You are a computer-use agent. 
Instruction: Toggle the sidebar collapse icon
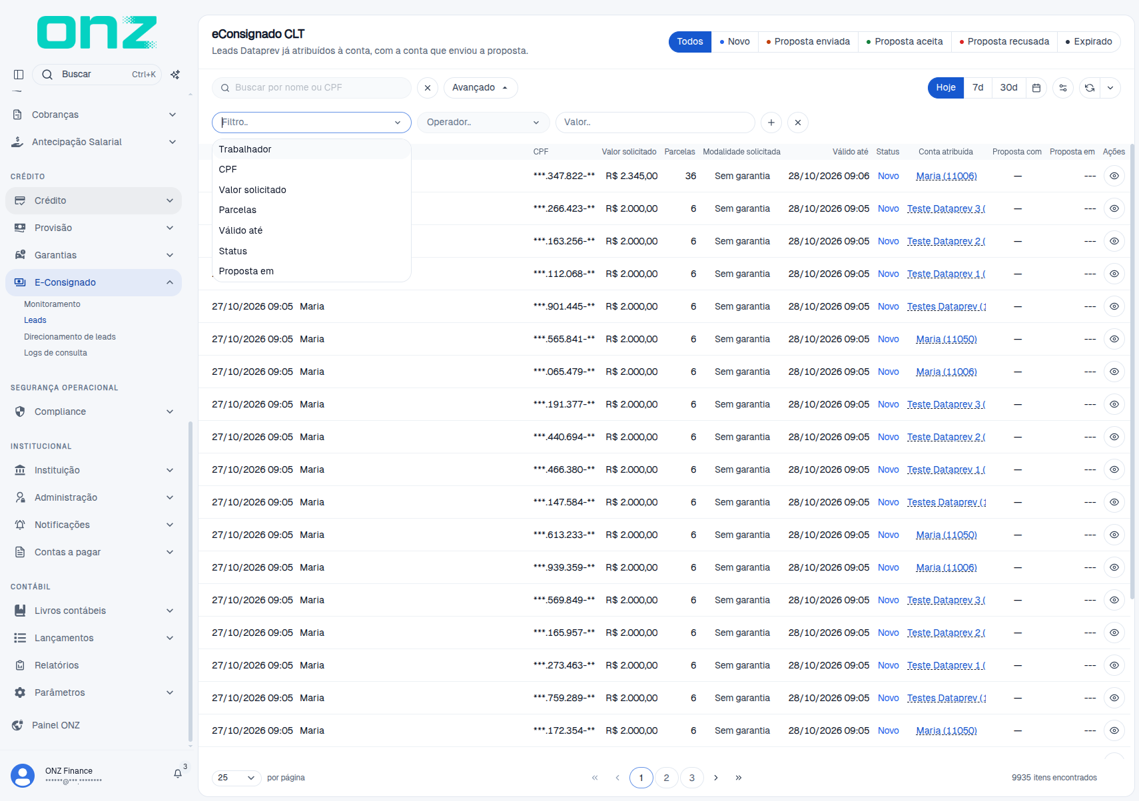coord(19,75)
